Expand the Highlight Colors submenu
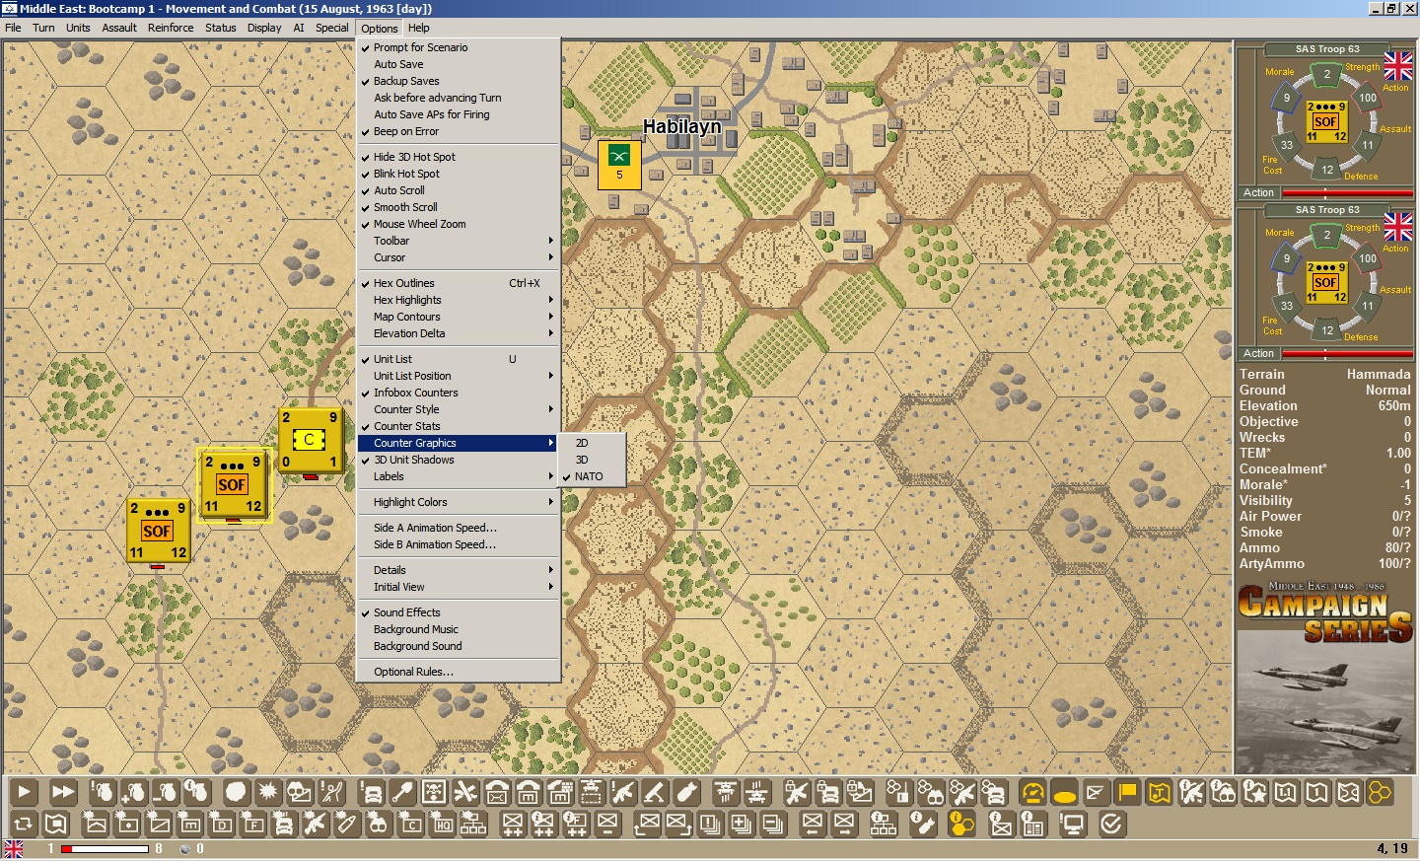1420x861 pixels. point(459,502)
